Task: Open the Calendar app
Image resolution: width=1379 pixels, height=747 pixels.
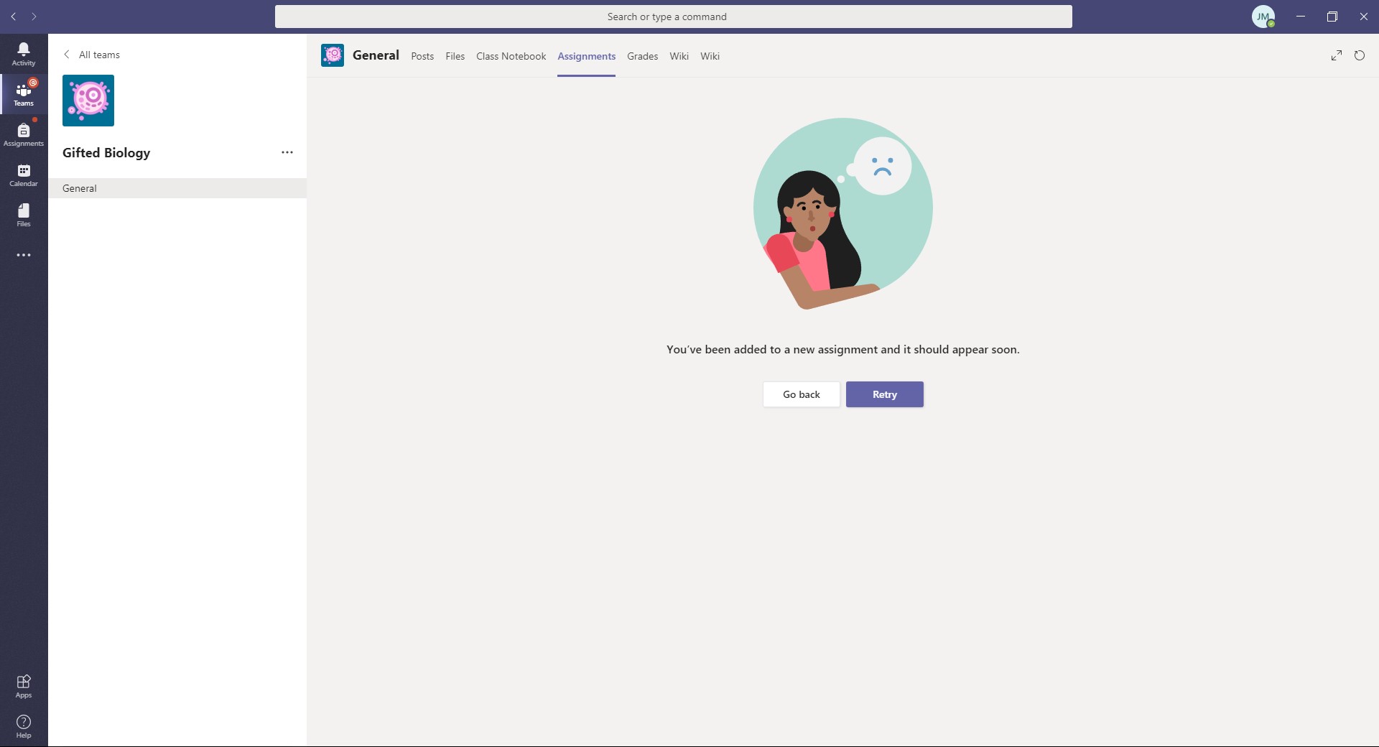Action: (x=24, y=175)
